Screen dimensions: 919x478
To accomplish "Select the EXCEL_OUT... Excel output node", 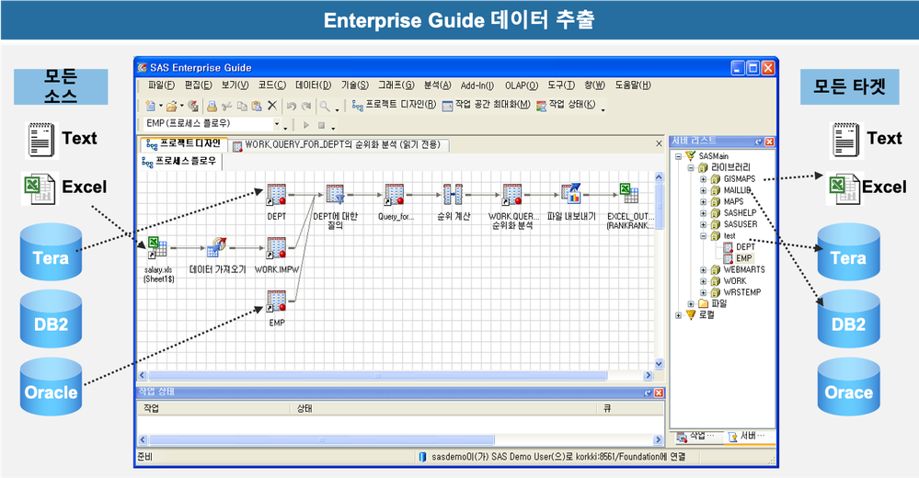I will click(x=629, y=194).
